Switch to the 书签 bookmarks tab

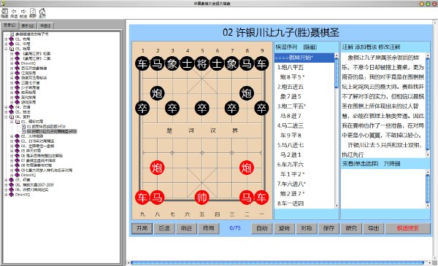[45, 26]
